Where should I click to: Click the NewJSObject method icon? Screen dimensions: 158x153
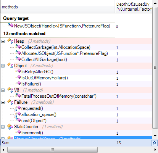tap(11, 25)
